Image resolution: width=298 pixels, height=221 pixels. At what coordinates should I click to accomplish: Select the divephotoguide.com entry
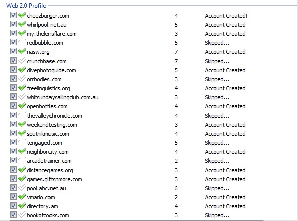click(52, 70)
